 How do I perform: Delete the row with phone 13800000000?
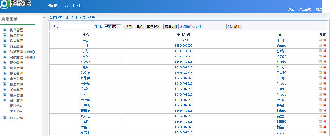coord(324,45)
